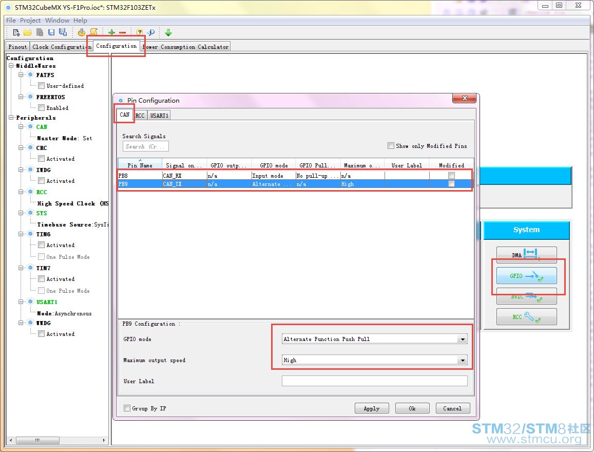Click the green download arrow icon

(x=168, y=32)
